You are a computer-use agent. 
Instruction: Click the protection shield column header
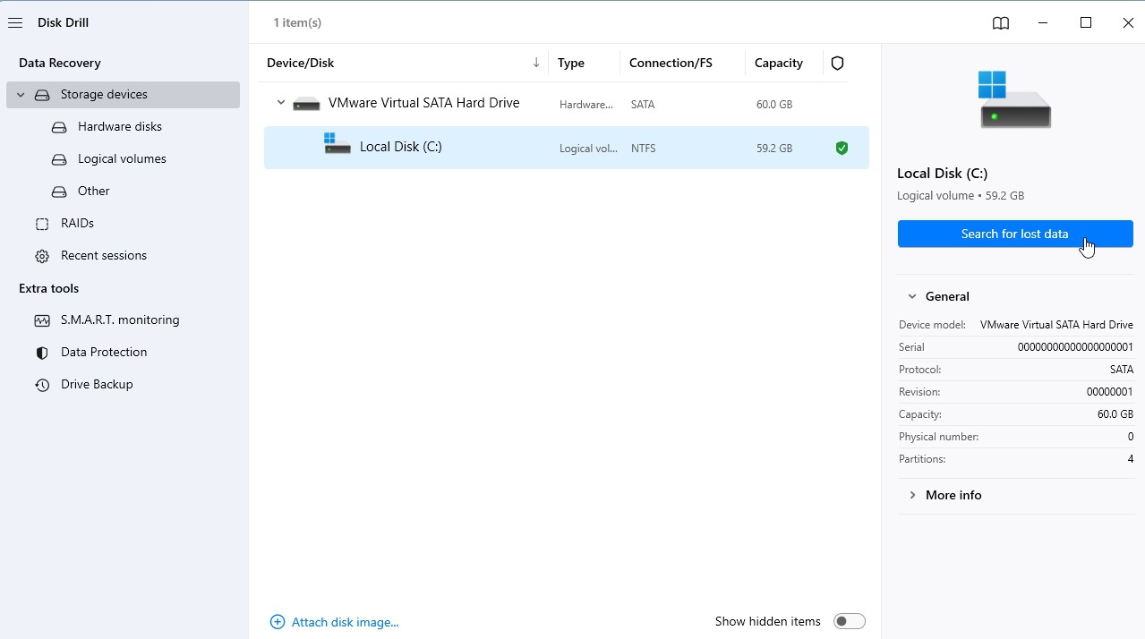point(838,63)
